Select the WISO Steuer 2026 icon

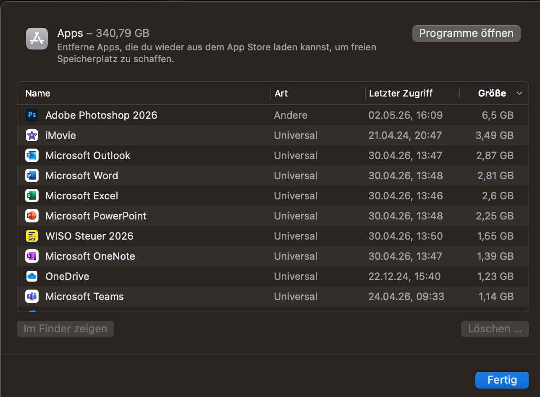pyautogui.click(x=32, y=236)
